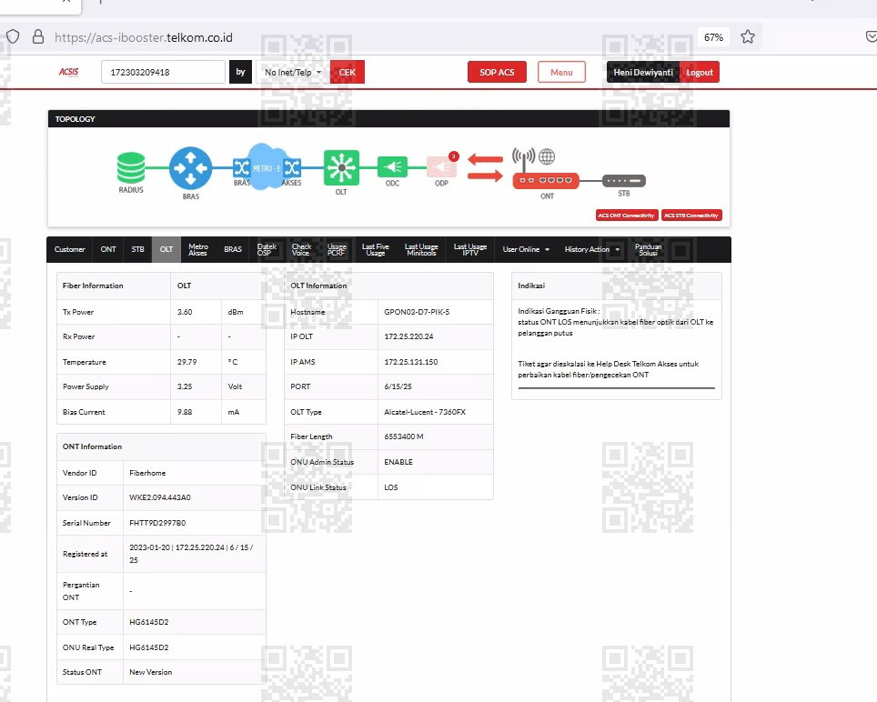
Task: Click the ODC icon in topology
Action: click(393, 166)
